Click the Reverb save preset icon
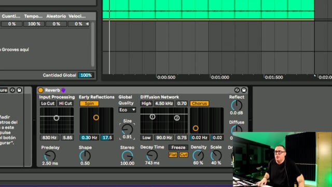This screenshot has width=332, height=187. [x=244, y=90]
